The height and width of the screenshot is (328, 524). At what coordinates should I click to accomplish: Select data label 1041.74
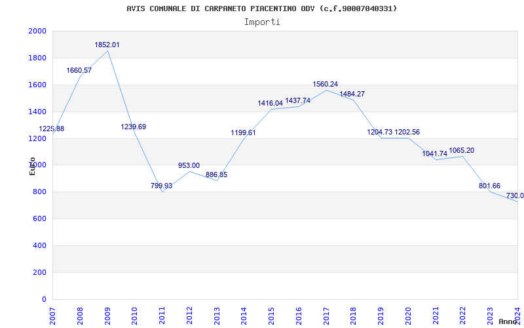(434, 154)
